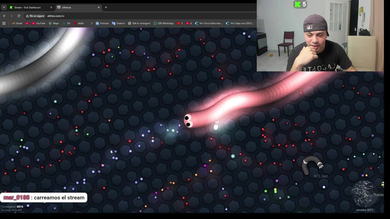Image resolution: width=390 pixels, height=219 pixels.
Task: Click the green Kick K counter overlay
Action: (x=300, y=4)
